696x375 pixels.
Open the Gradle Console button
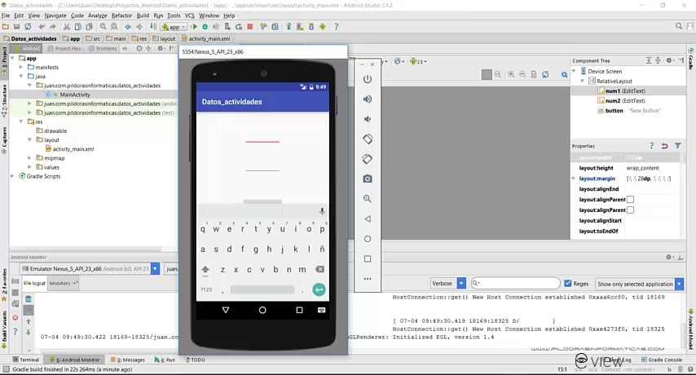point(662,360)
